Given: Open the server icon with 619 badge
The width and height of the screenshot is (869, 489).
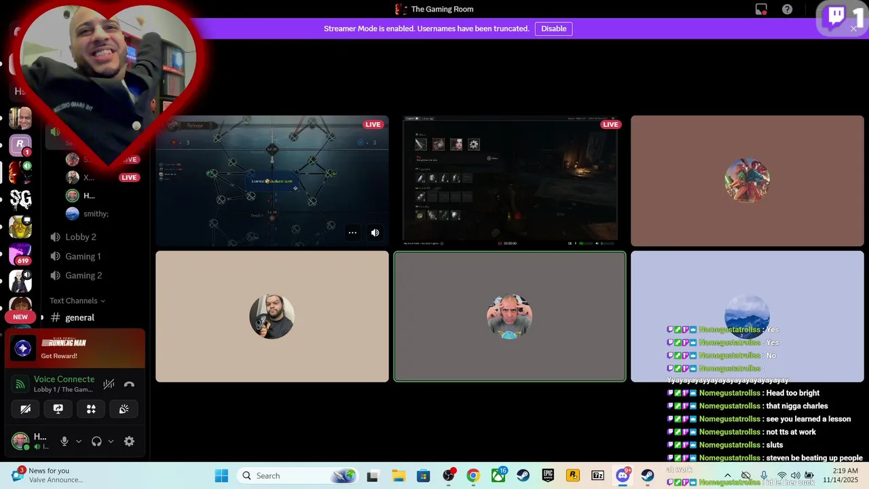Looking at the screenshot, I should 20,253.
